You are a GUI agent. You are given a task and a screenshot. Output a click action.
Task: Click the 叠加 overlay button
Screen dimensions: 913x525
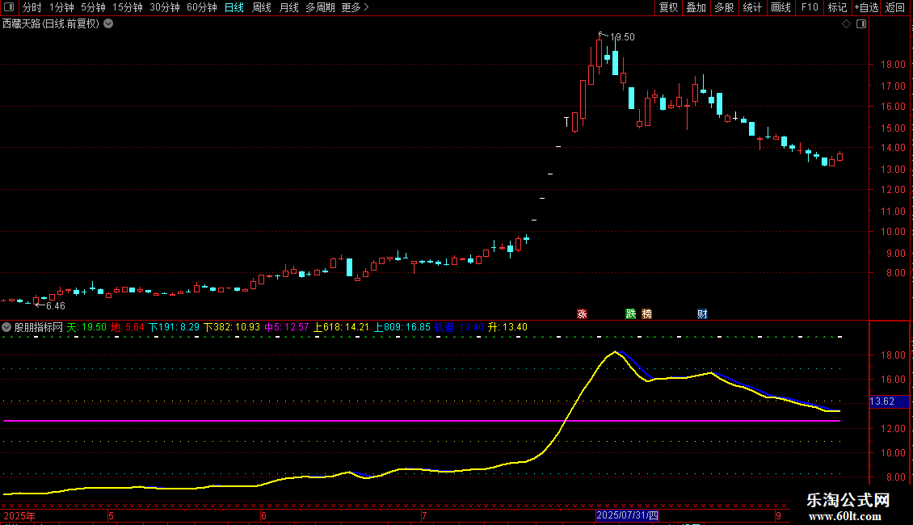[x=696, y=7]
